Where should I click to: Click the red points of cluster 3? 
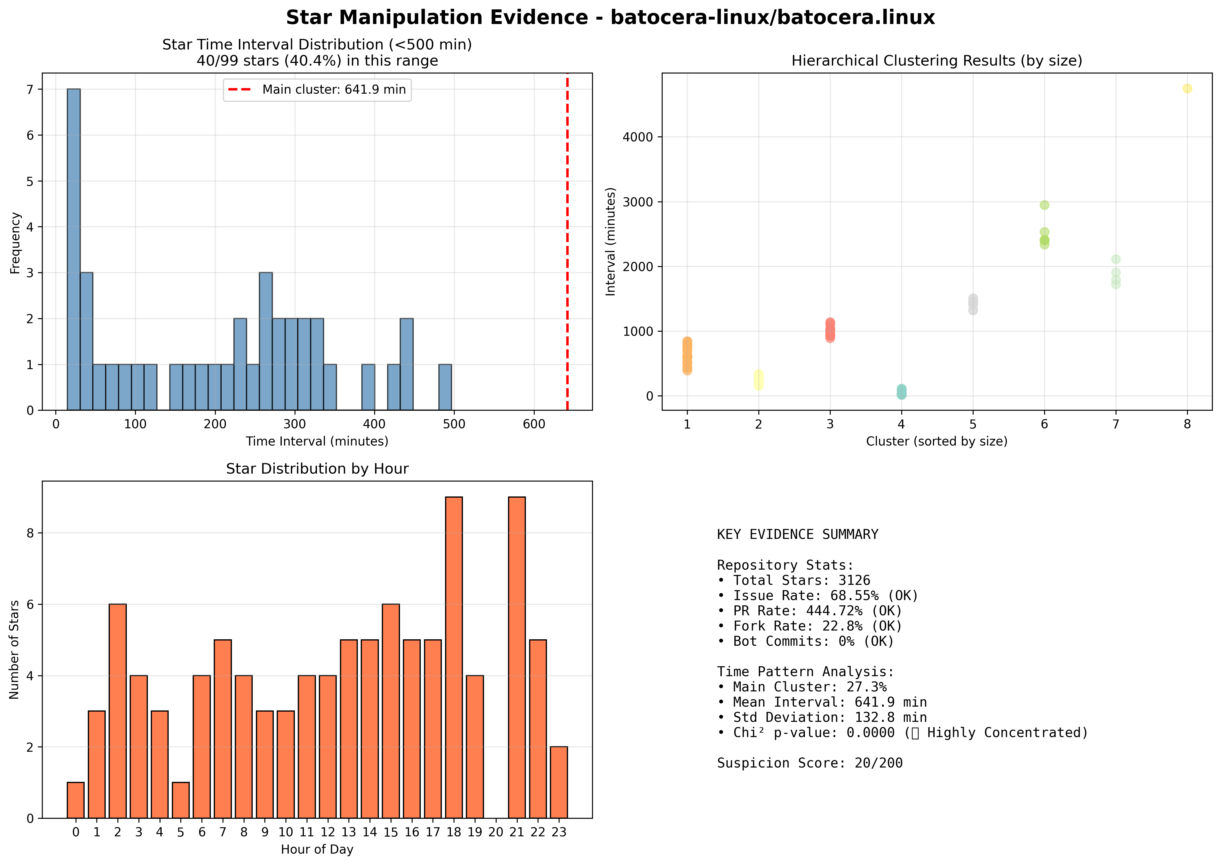830,330
